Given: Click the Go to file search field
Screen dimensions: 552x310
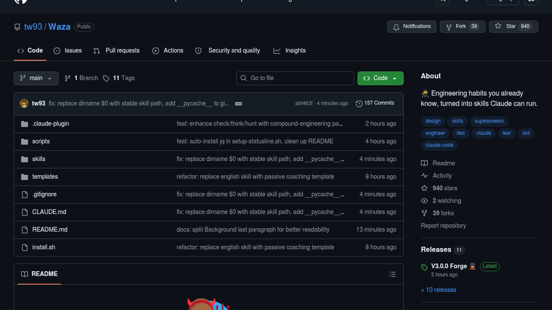Looking at the screenshot, I should (x=295, y=78).
